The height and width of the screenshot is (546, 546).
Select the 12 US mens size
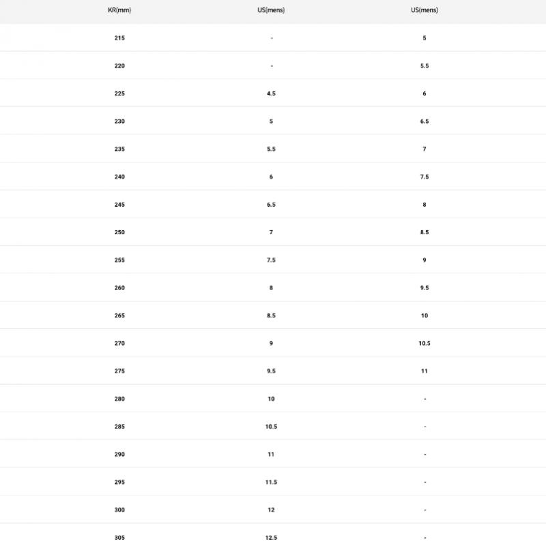coord(271,510)
